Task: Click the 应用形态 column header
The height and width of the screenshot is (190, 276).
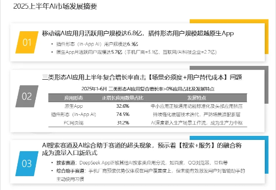Action: pos(74,98)
